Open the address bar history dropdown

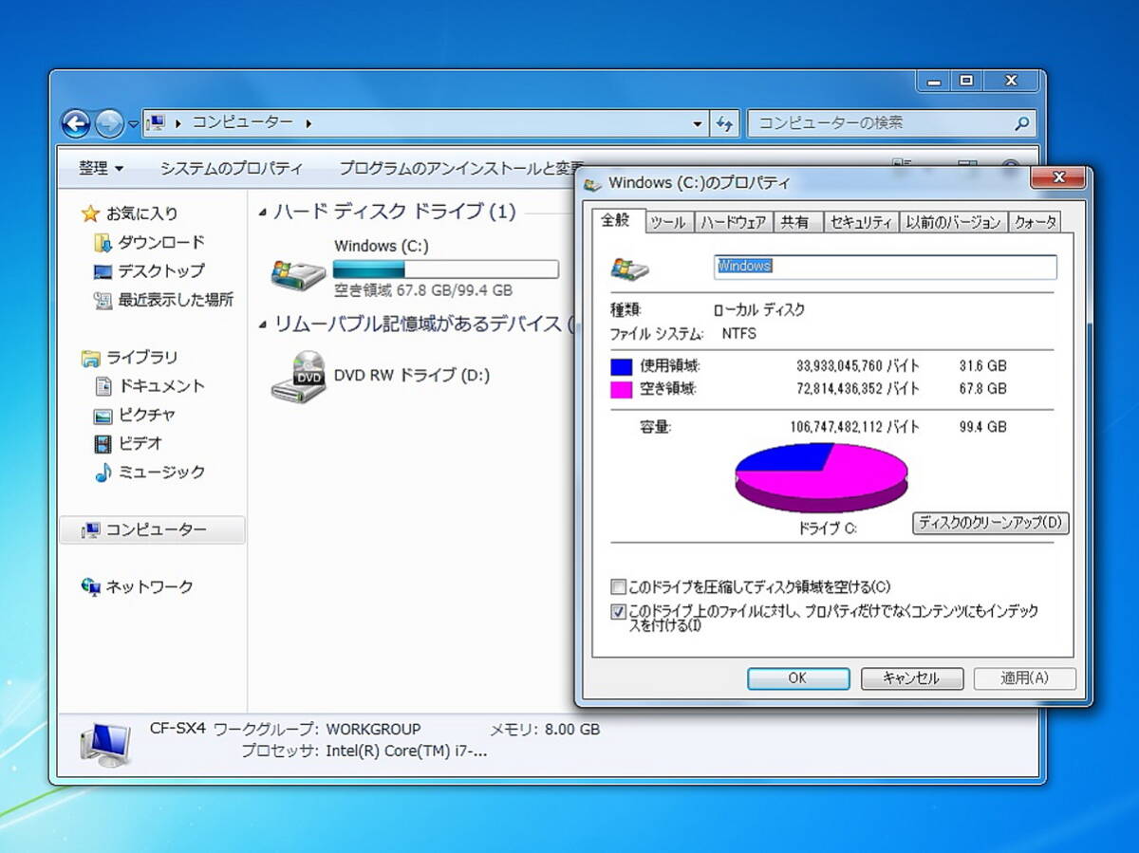pos(698,123)
